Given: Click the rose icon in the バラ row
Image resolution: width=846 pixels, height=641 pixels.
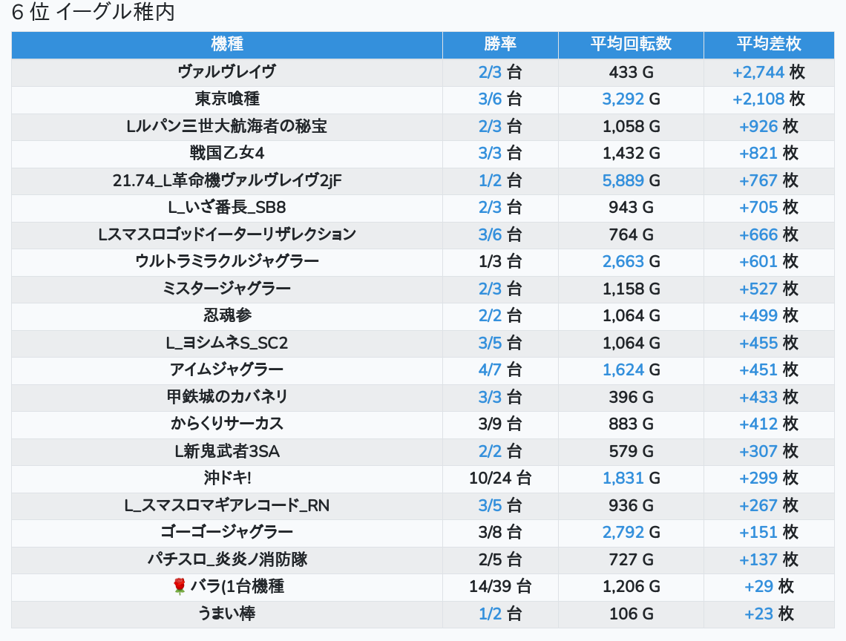Looking at the screenshot, I should (x=178, y=587).
